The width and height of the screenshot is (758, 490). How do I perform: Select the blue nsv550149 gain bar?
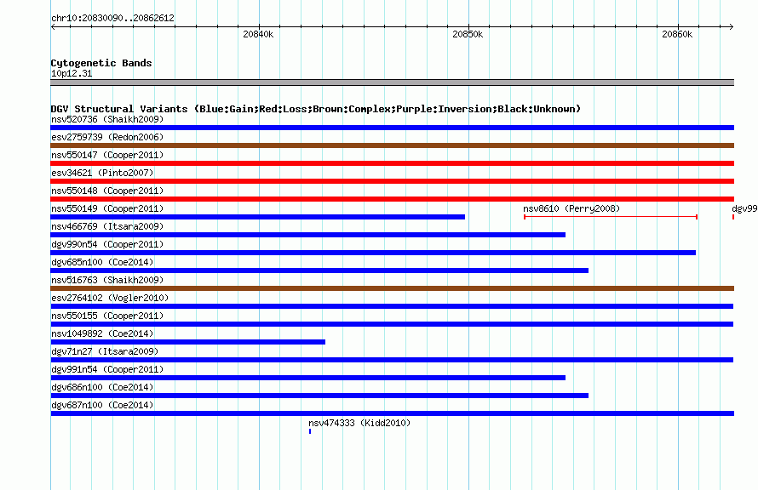[x=258, y=217]
